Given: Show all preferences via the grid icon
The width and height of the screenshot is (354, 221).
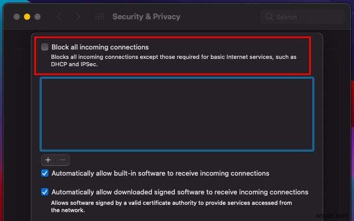Looking at the screenshot, I should [x=99, y=17].
